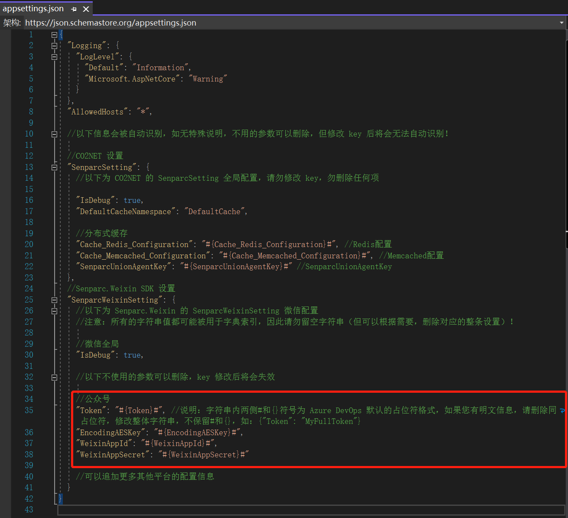Viewport: 568px width, 518px height.
Task: Collapse the "LogLevel" block
Action: click(x=54, y=57)
